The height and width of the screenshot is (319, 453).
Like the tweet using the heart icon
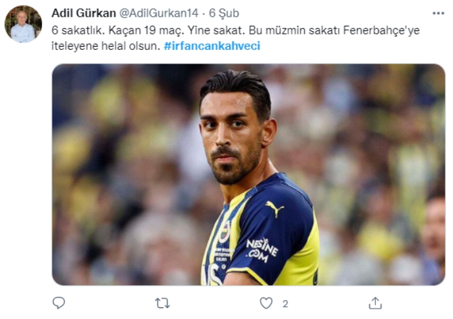pyautogui.click(x=266, y=303)
